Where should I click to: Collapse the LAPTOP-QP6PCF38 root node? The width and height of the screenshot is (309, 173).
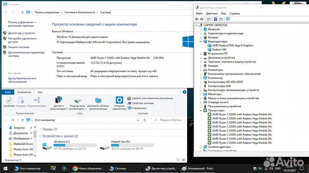click(x=197, y=25)
